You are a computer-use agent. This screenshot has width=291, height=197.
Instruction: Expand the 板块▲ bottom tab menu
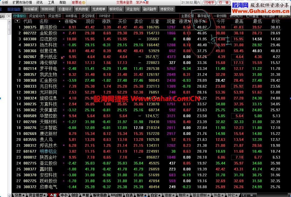point(142,195)
